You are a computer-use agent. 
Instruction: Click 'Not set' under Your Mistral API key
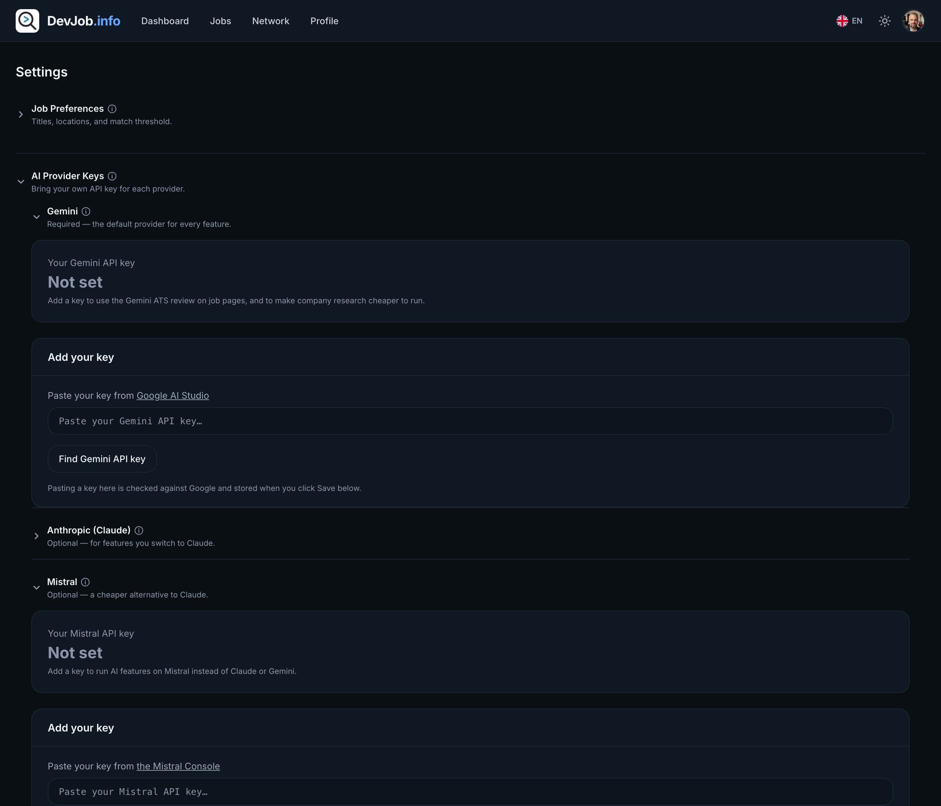[75, 653]
